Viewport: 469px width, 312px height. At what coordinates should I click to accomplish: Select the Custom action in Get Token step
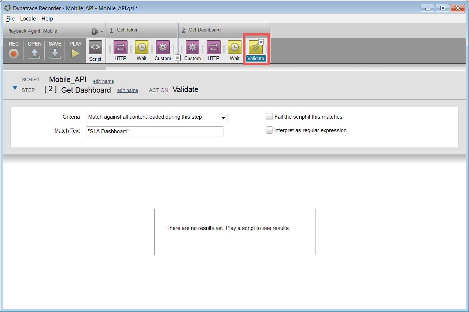coord(163,51)
